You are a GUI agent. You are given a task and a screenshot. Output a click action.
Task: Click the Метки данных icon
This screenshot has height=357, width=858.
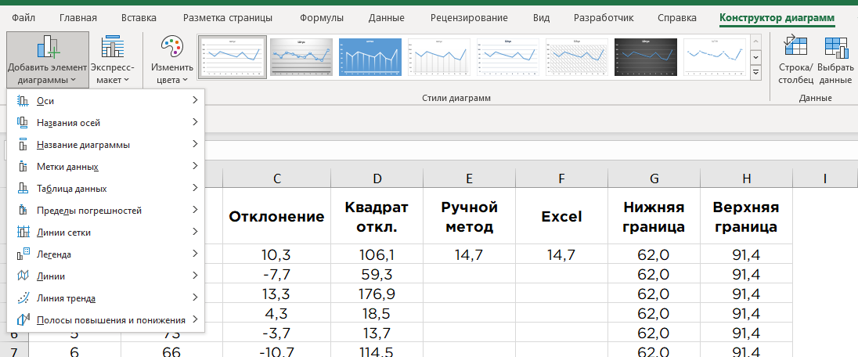click(23, 167)
